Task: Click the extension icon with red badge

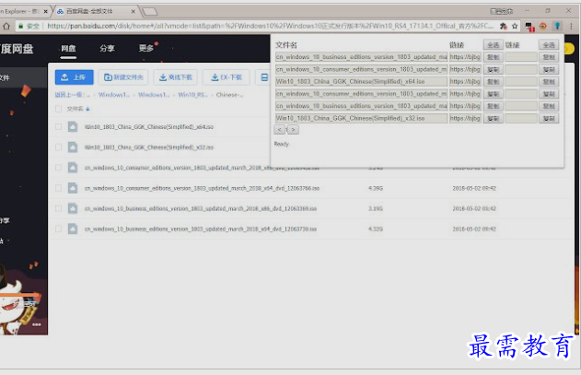Action: pos(529,27)
